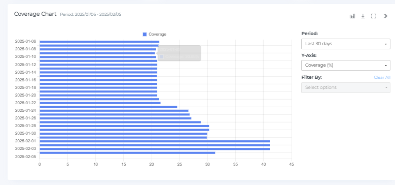The height and width of the screenshot is (185, 395).
Task: Click the Period dropdown arrow
Action: click(386, 44)
